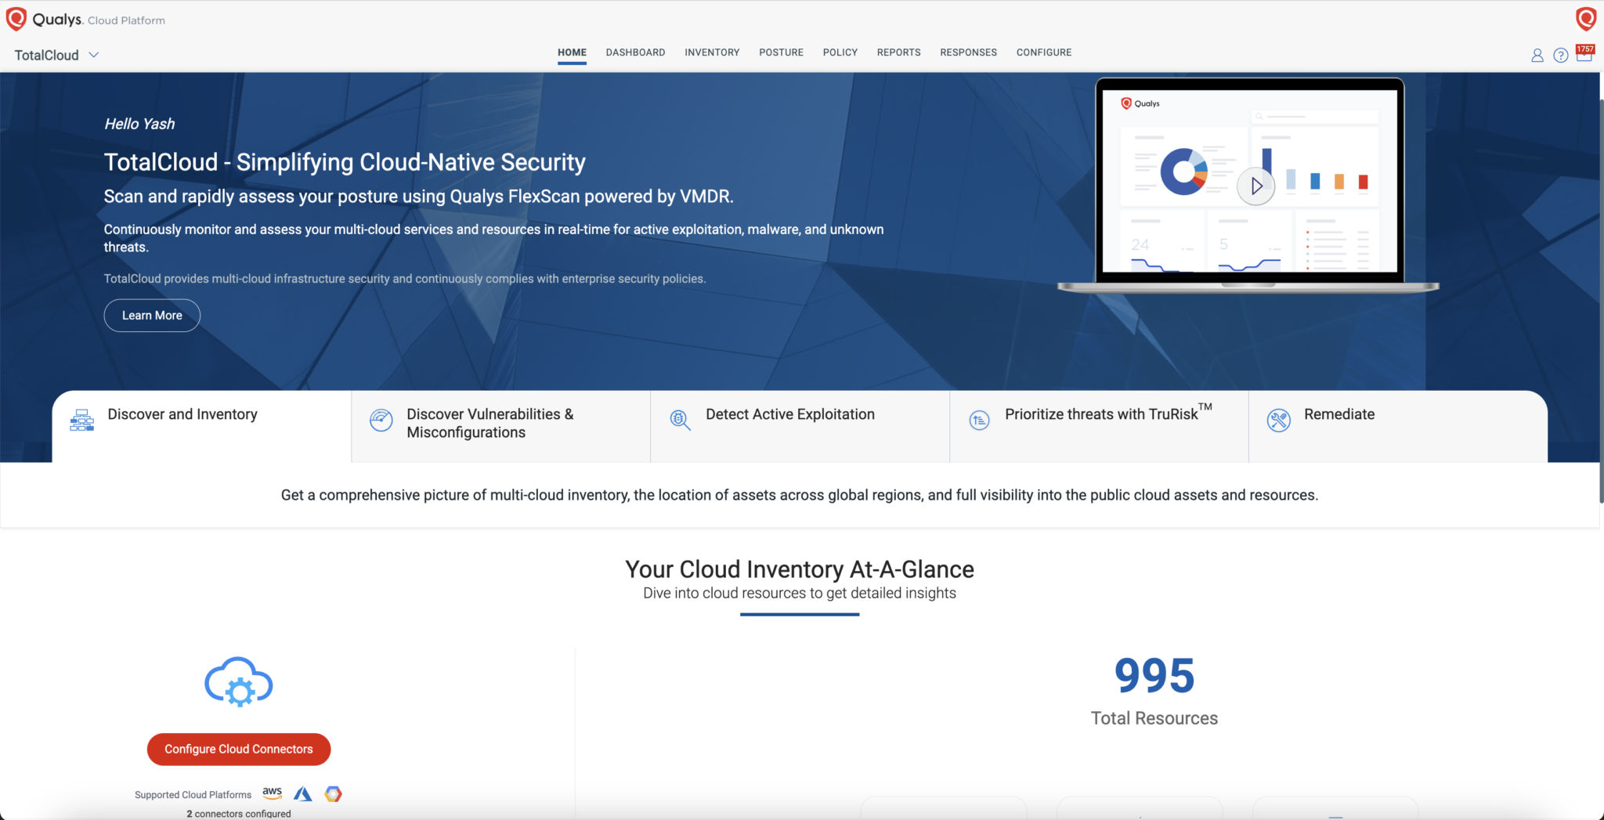The width and height of the screenshot is (1604, 820).
Task: Click the Configure Cloud Connectors button
Action: pos(238,749)
